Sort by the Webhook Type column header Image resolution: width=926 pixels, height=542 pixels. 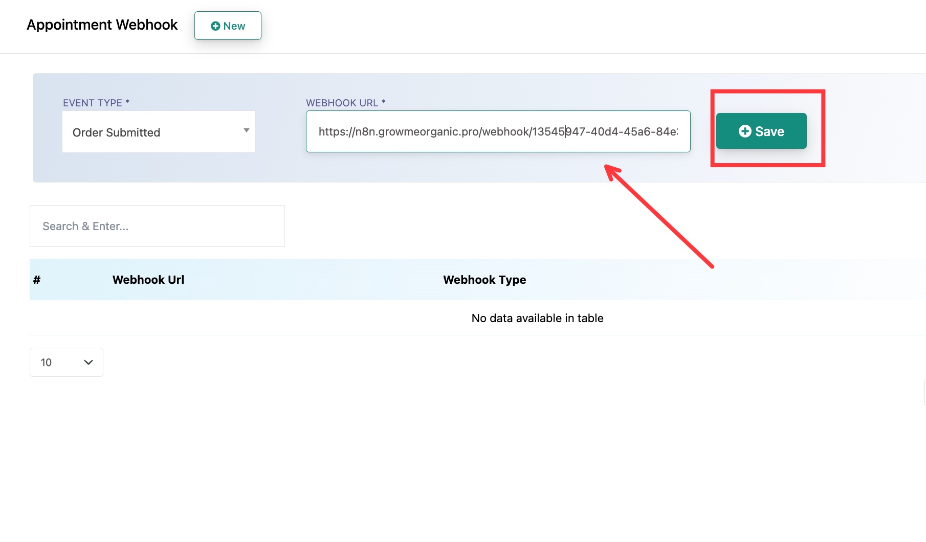coord(484,280)
